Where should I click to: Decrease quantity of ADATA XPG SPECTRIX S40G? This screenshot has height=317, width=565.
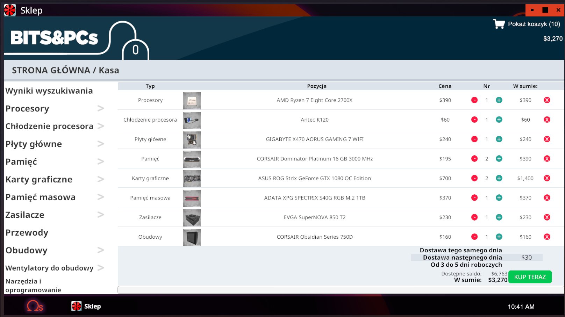pos(474,198)
